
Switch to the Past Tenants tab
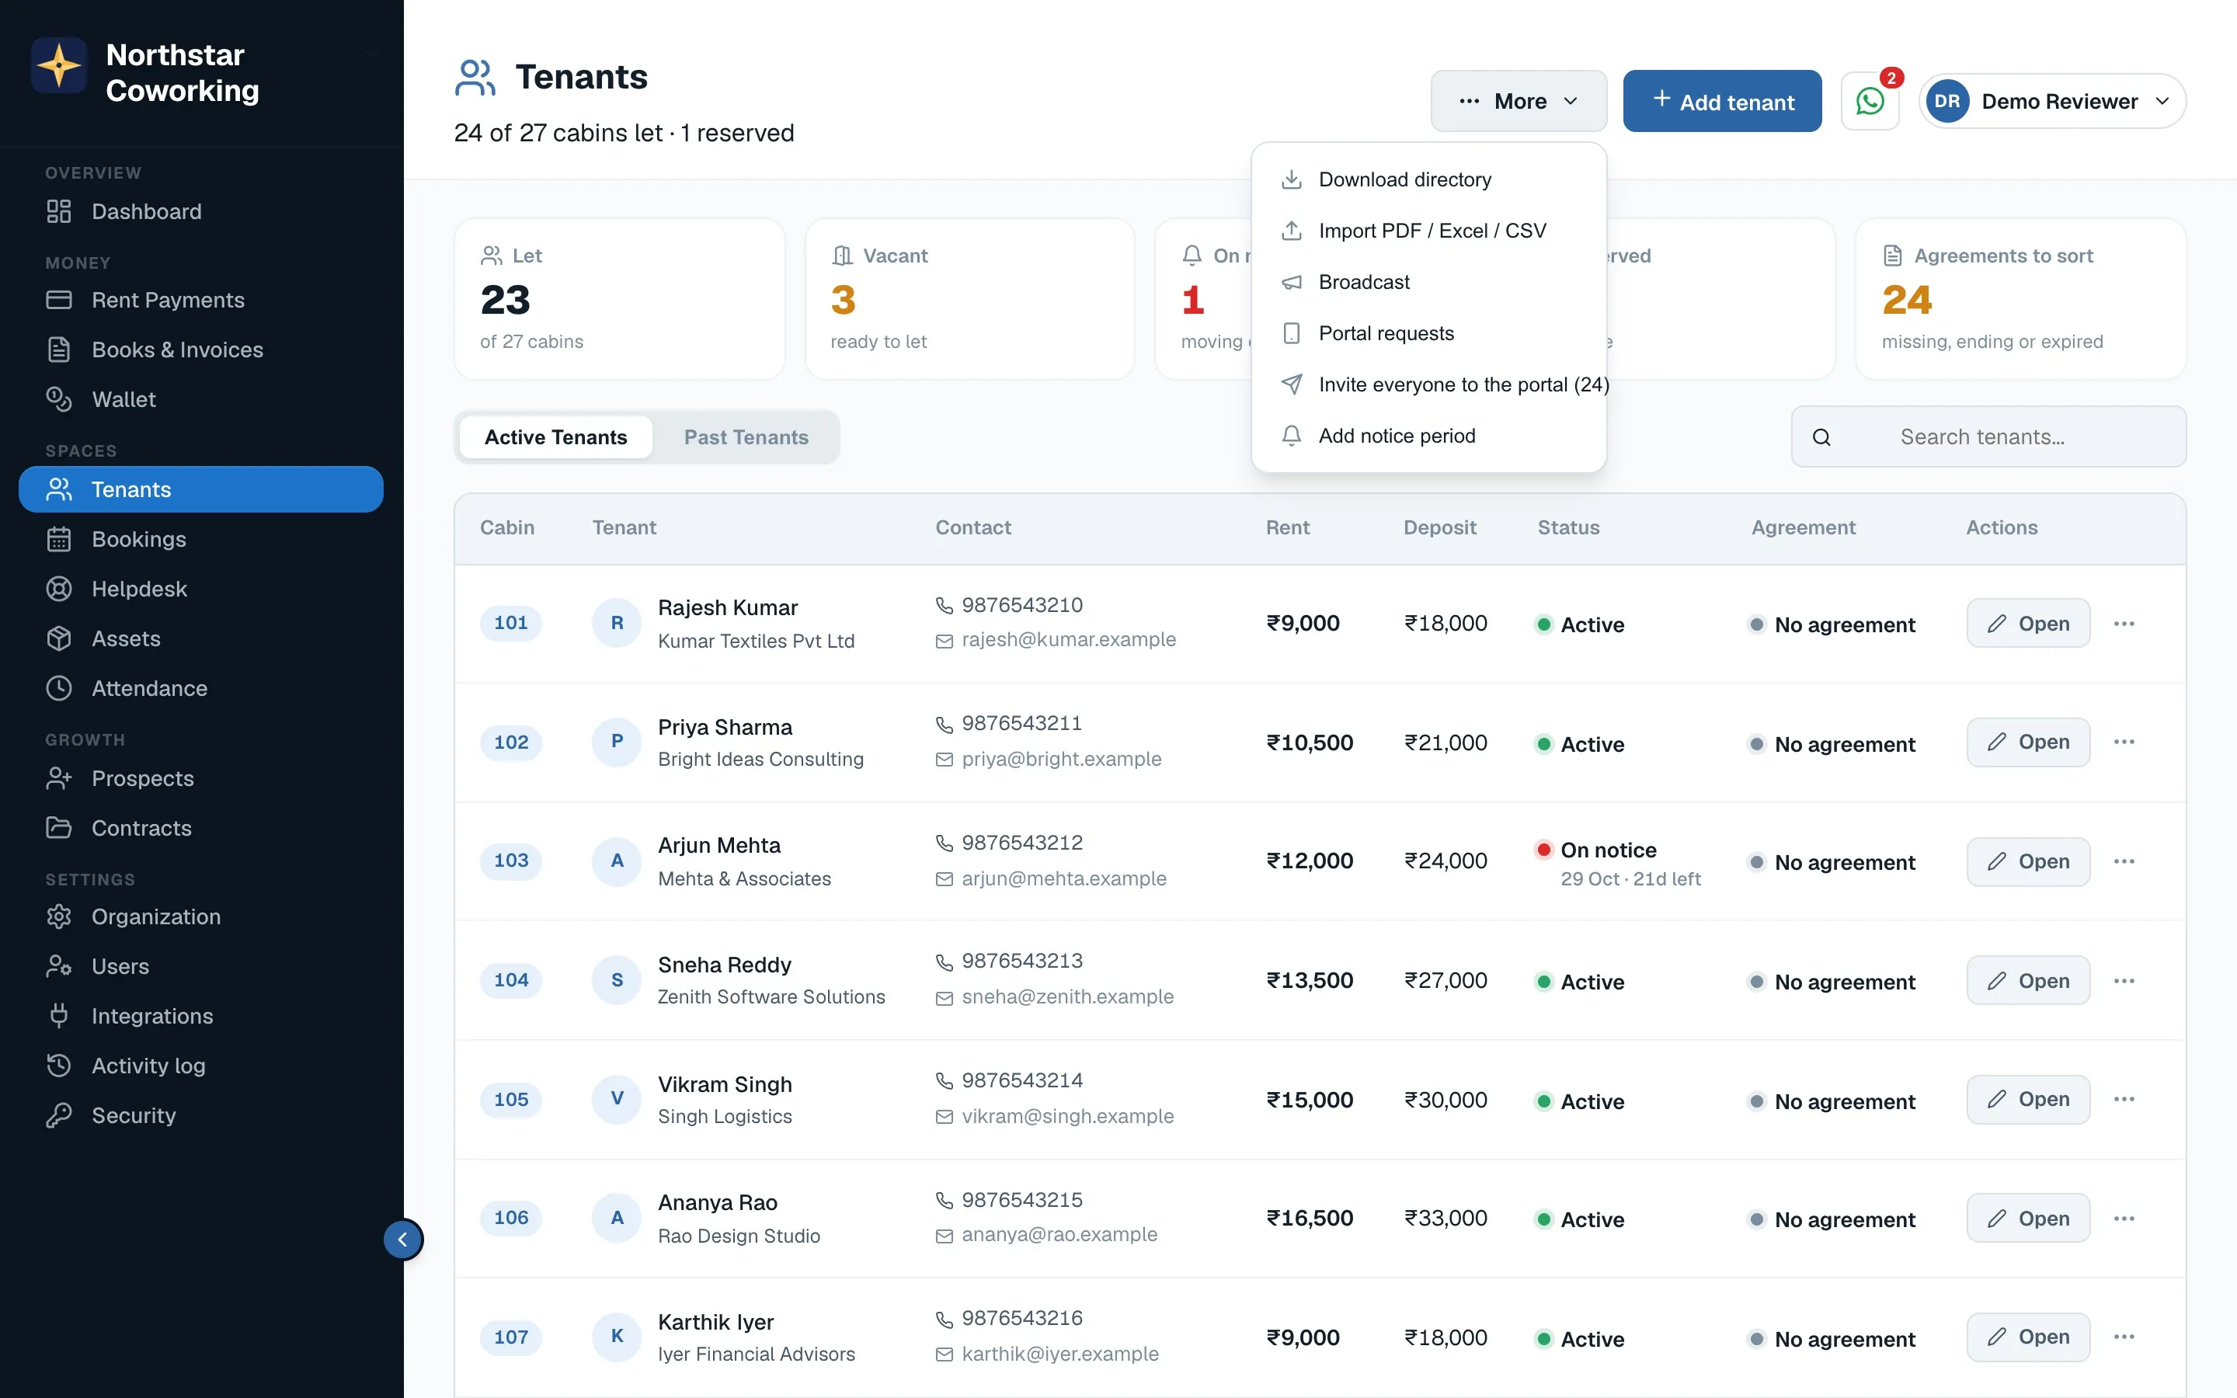(x=746, y=437)
